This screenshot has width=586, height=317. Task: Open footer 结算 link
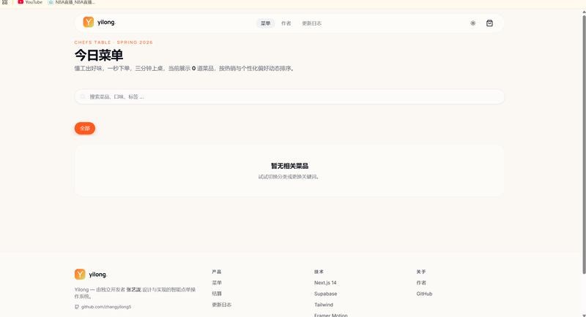(x=217, y=294)
